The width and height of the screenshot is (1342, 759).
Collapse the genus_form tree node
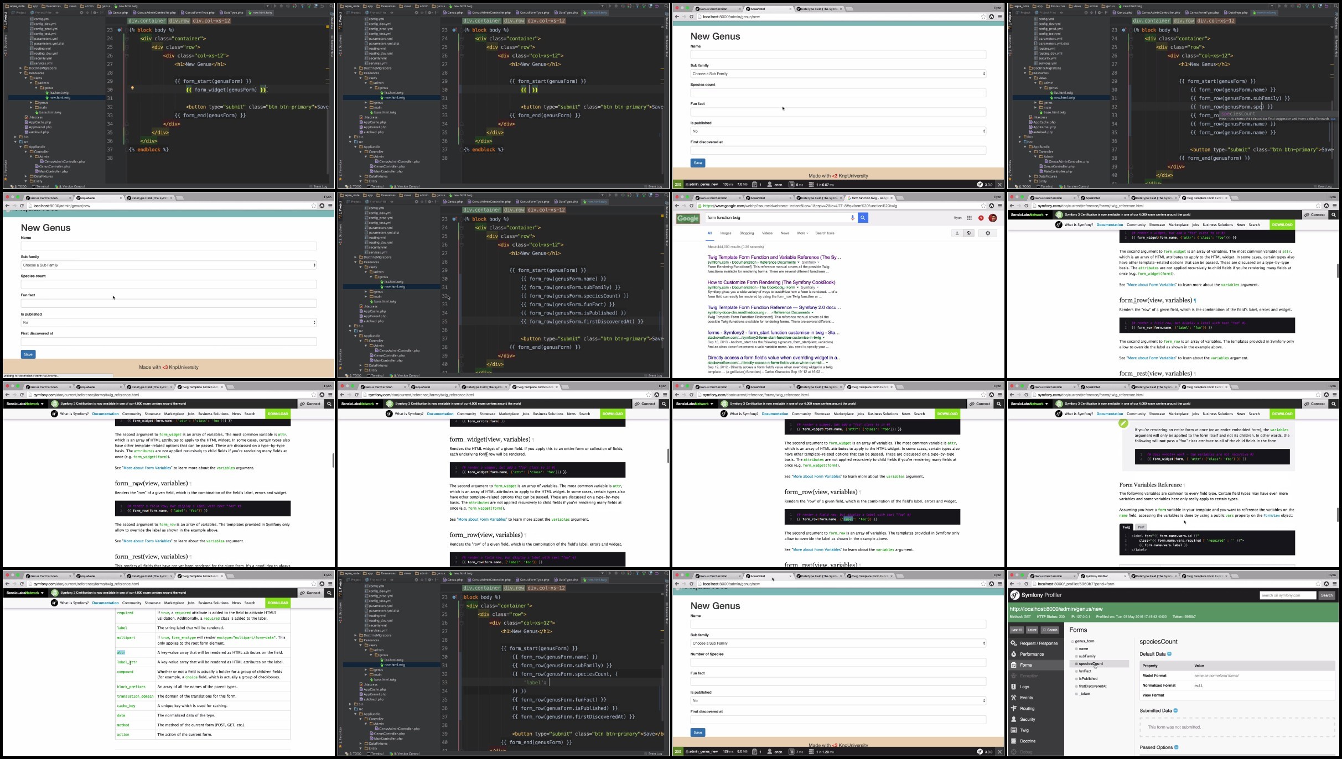[1072, 641]
